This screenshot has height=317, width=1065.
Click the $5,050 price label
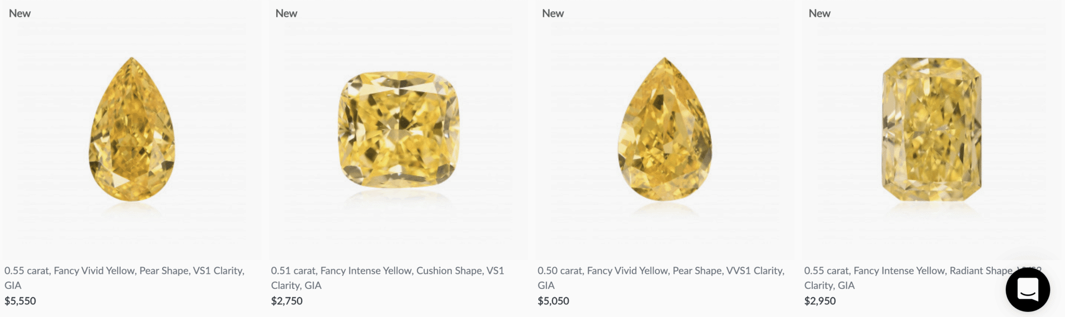(553, 300)
